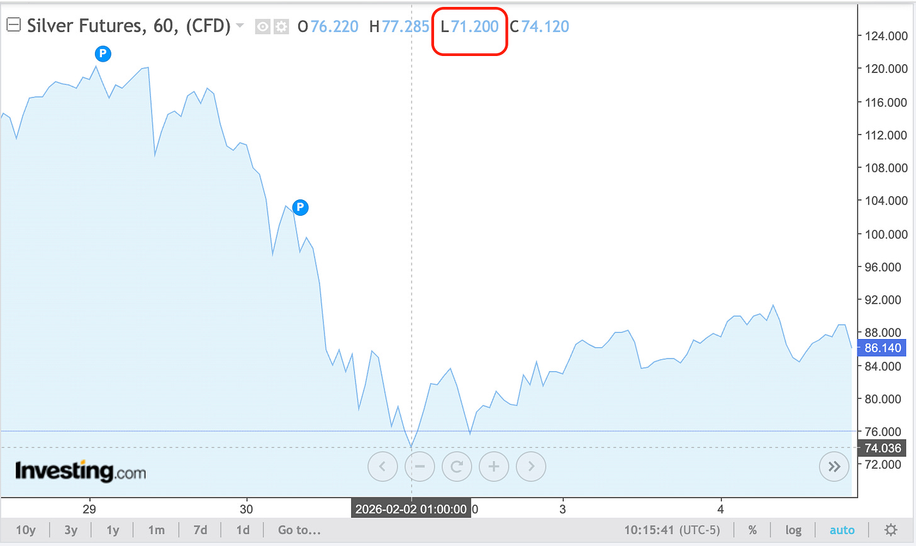Viewport: 916px width, 546px height.
Task: Open chart properties gear in bottom bar
Action: click(891, 530)
